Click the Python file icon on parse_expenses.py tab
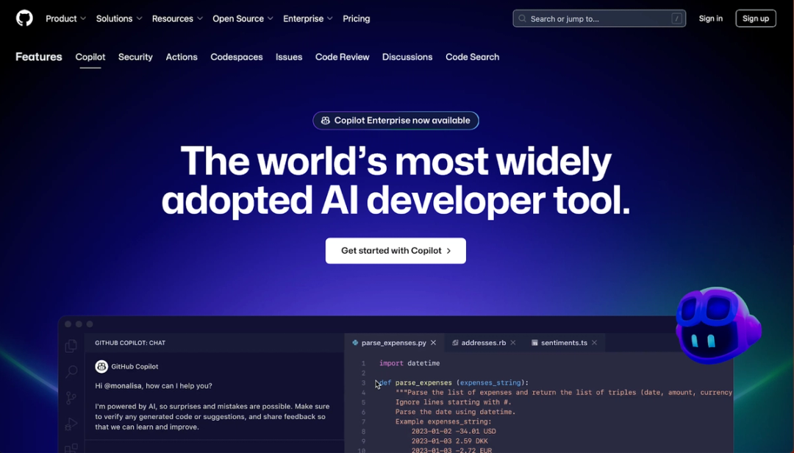 click(x=355, y=343)
